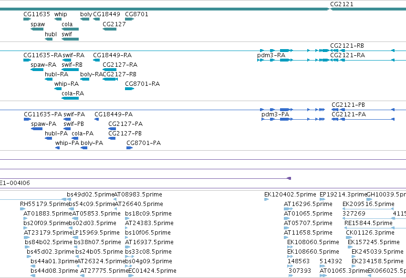The image size is (406, 278).
Task: Select the boly-PA protein glyph
Action: (x=84, y=148)
